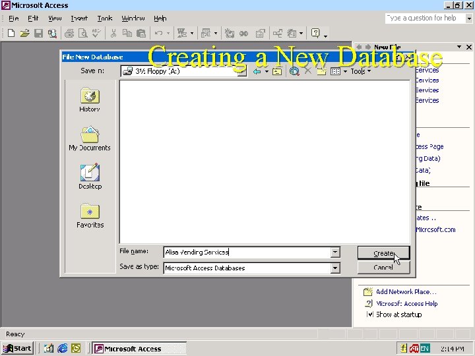The image size is (475, 356).
Task: Open the View menu
Action: 55,18
